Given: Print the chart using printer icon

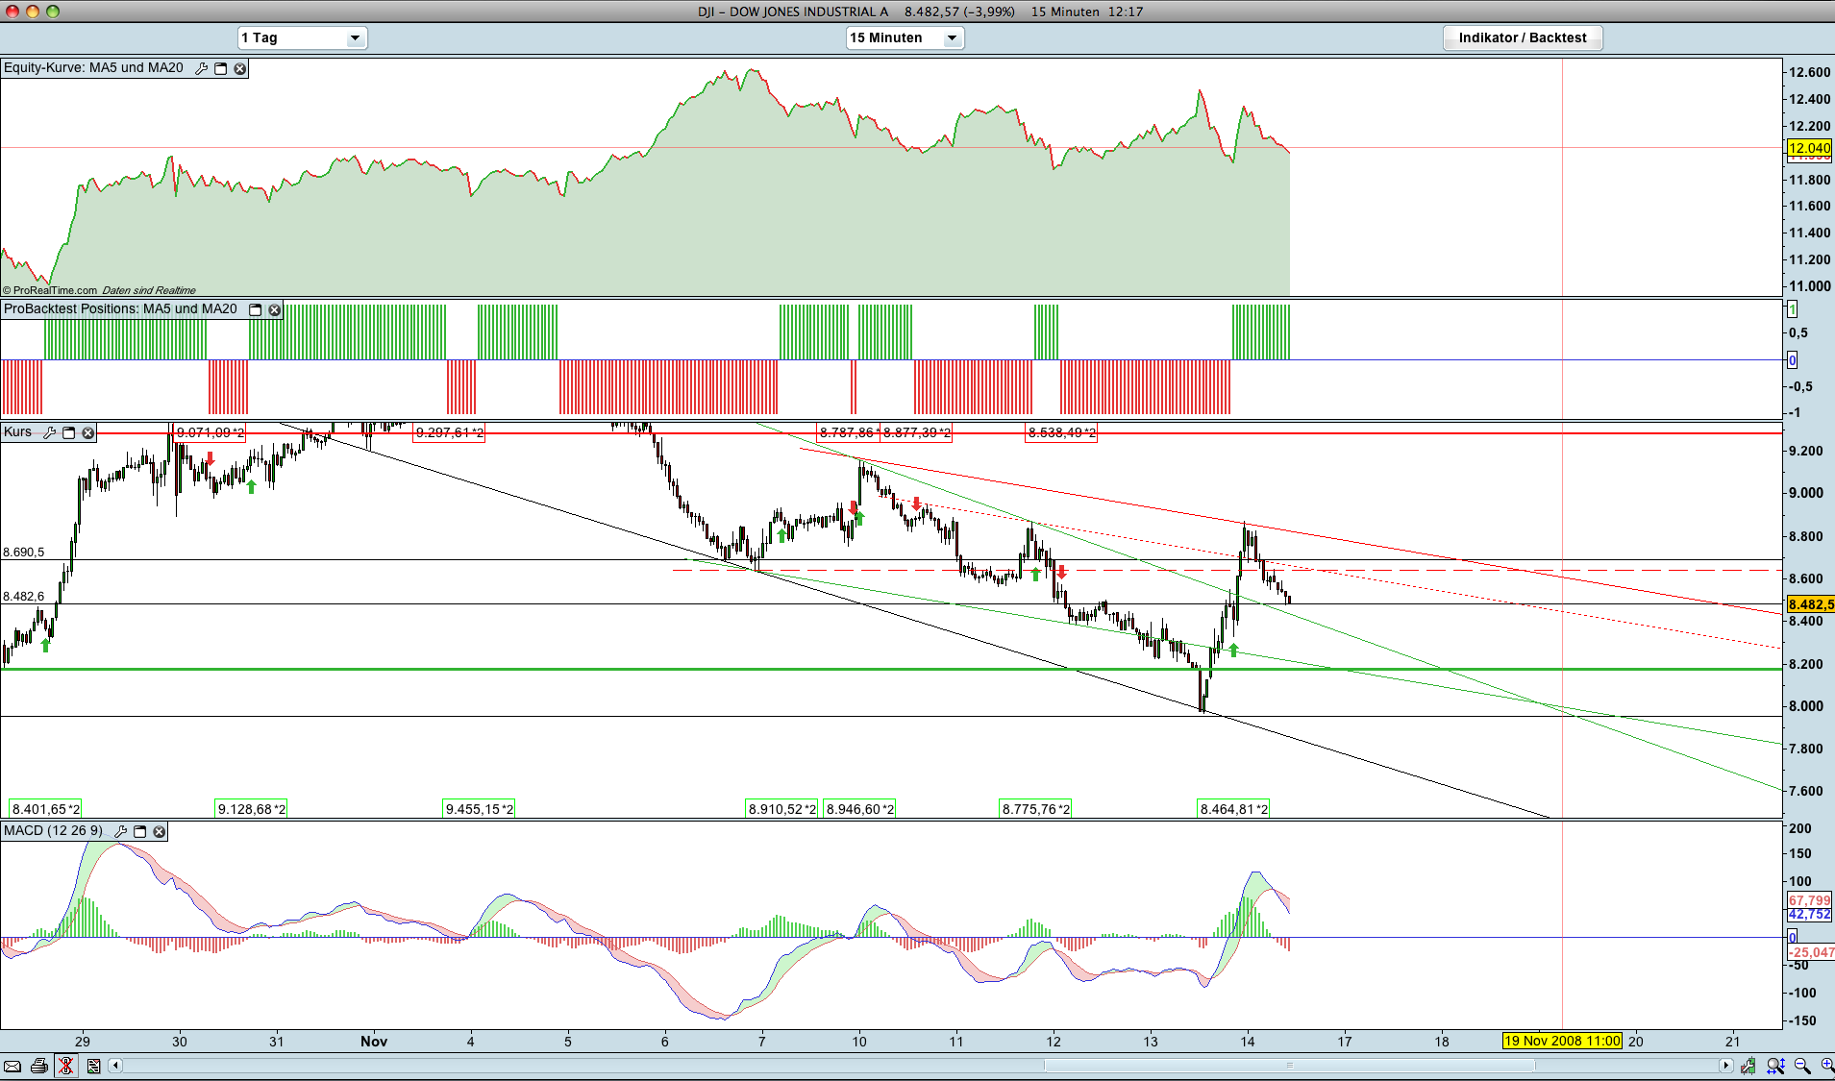Looking at the screenshot, I should tap(39, 1066).
